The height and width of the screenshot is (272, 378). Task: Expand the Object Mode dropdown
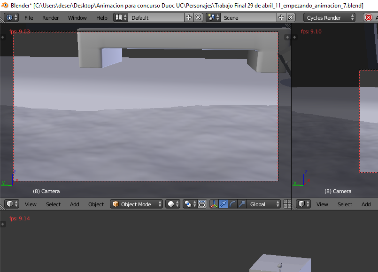tap(137, 204)
